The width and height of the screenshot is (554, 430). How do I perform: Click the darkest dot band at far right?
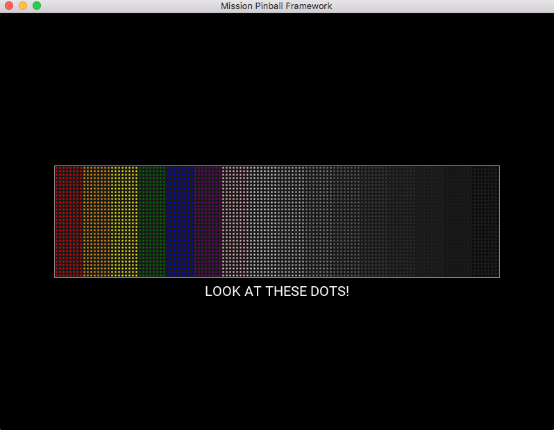pos(485,221)
